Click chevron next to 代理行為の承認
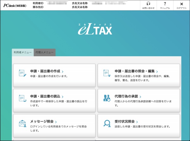 (140, 97)
